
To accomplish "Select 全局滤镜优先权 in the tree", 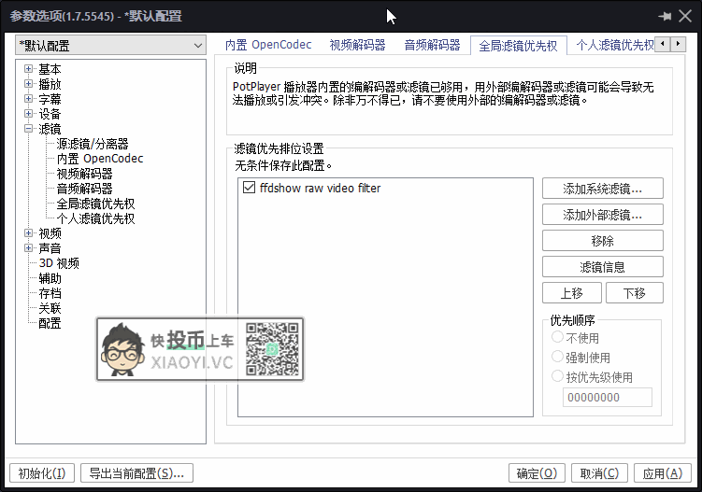I will tap(95, 204).
